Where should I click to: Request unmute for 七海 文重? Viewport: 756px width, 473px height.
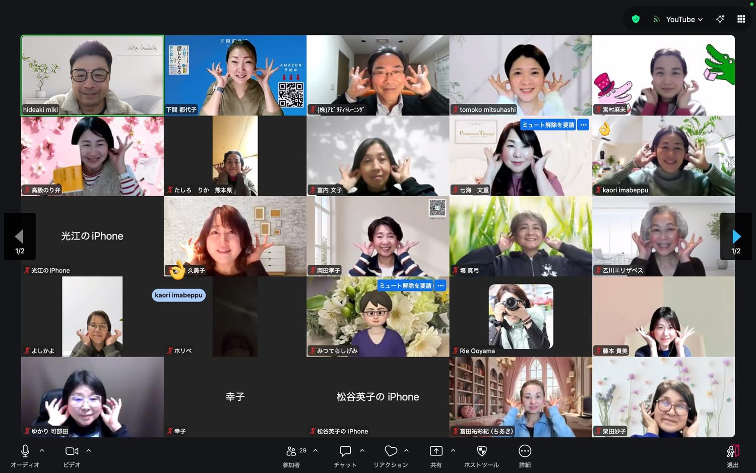coord(548,125)
